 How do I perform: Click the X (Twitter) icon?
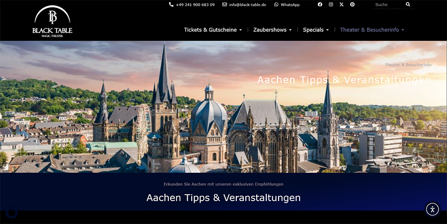click(341, 4)
